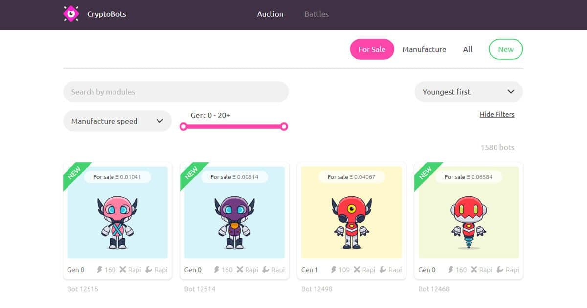The image size is (587, 308).
Task: Click the crossed swords icon on Bot 12514 card
Action: tap(240, 270)
